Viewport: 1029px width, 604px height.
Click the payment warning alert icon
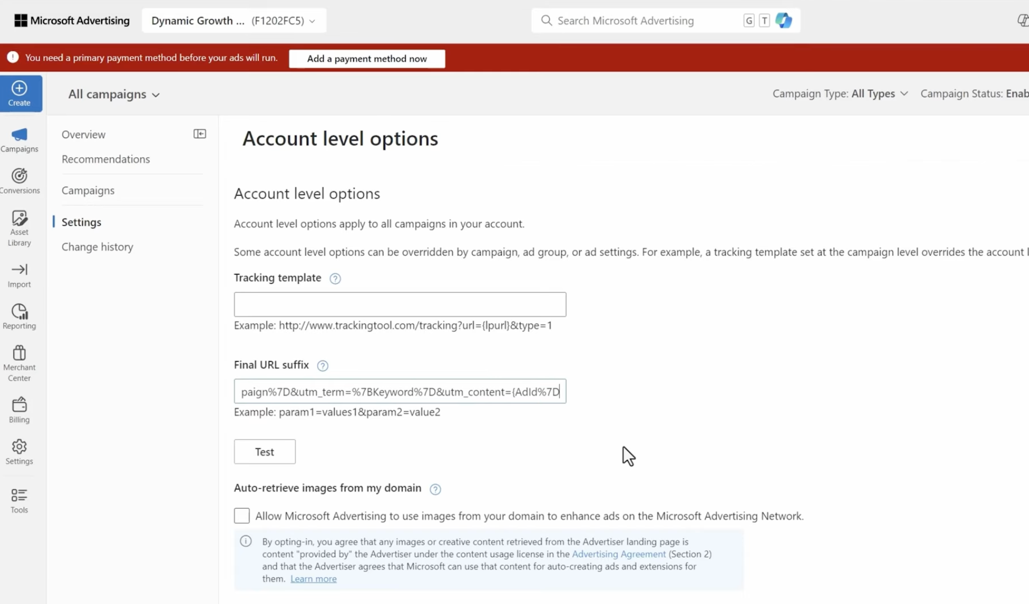(13, 58)
